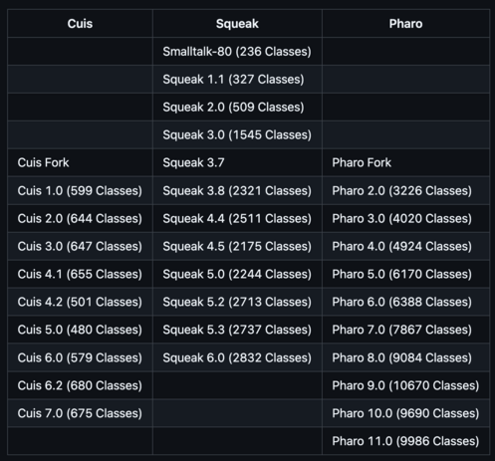This screenshot has width=495, height=461.
Task: Click Pharo 5.0 (6170 Classes)
Action: coord(401,274)
